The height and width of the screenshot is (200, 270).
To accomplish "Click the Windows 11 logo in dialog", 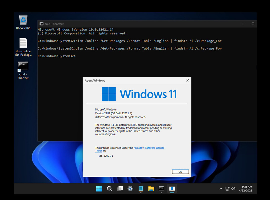I will (139, 94).
